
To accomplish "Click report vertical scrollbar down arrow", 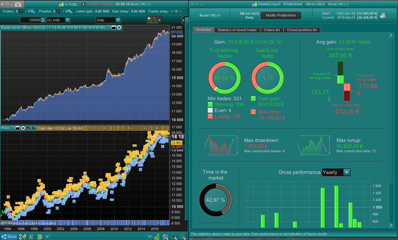I will click(x=391, y=225).
